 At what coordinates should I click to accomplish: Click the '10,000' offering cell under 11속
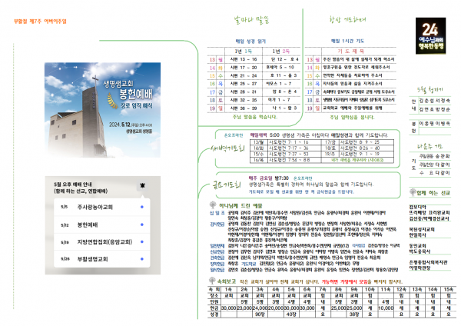[386, 308]
